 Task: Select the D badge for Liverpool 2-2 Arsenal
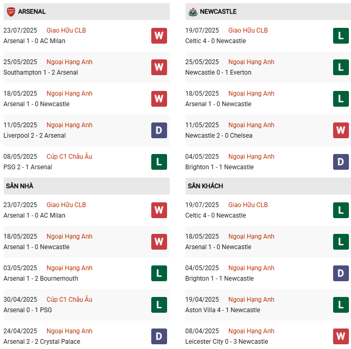[x=159, y=130]
